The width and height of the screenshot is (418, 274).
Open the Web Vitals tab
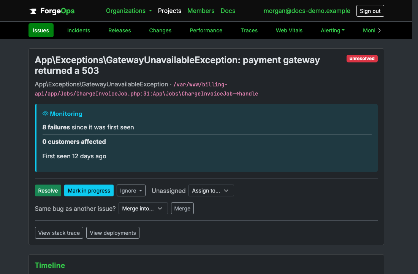(289, 30)
